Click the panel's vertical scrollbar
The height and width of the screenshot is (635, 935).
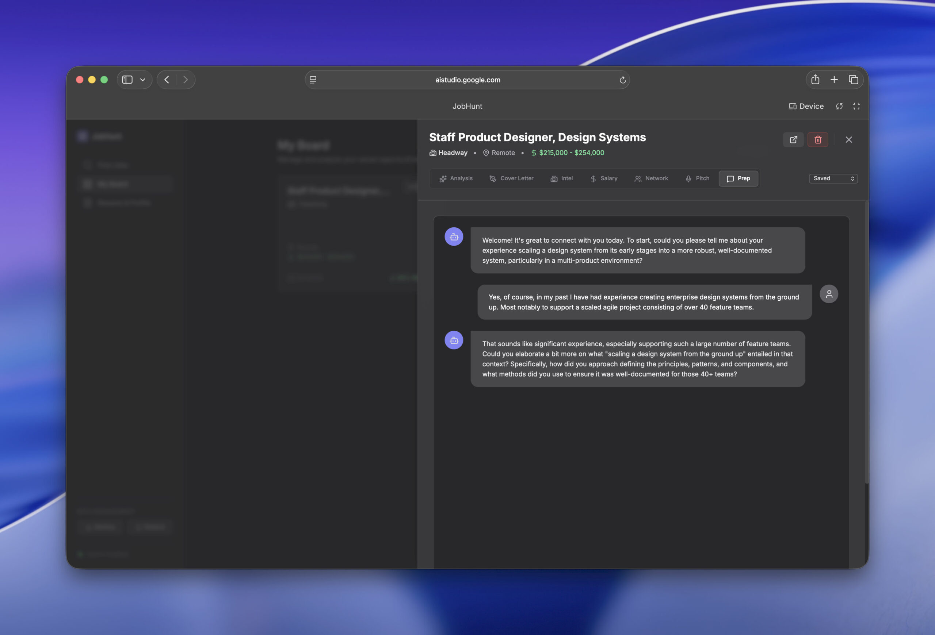tap(866, 342)
